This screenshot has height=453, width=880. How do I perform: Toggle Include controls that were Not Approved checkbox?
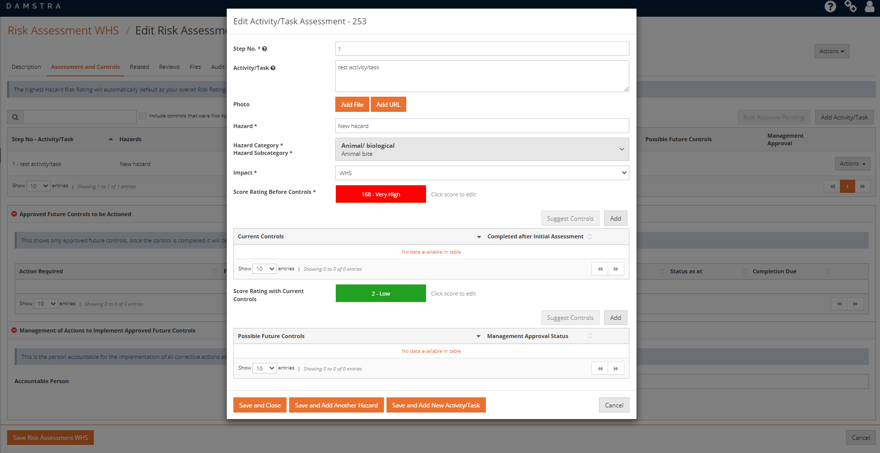click(143, 116)
